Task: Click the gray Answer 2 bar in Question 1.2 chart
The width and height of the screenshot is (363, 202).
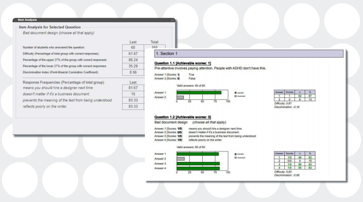Action: 181,159
